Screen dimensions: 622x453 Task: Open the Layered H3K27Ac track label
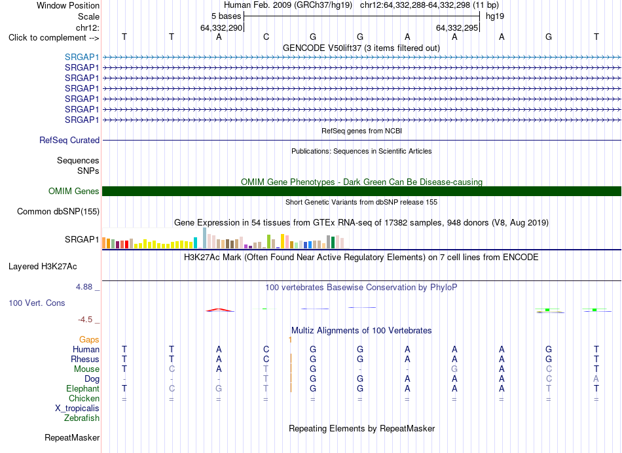coord(43,267)
